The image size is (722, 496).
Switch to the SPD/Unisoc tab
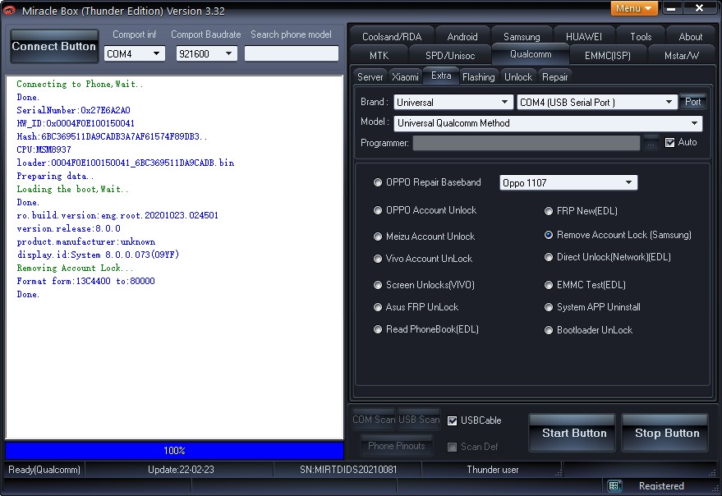point(450,55)
